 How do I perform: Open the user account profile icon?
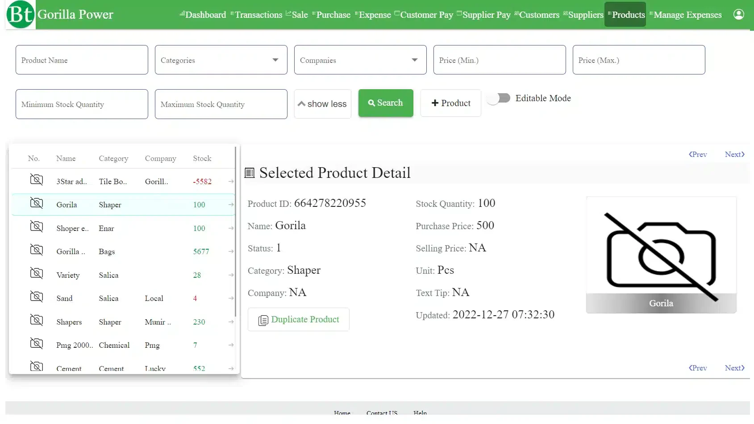[738, 14]
